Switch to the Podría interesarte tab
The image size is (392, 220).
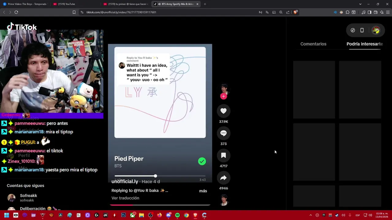click(365, 44)
